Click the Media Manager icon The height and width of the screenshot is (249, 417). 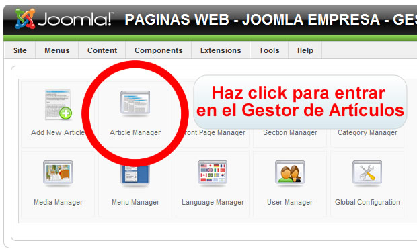point(58,173)
